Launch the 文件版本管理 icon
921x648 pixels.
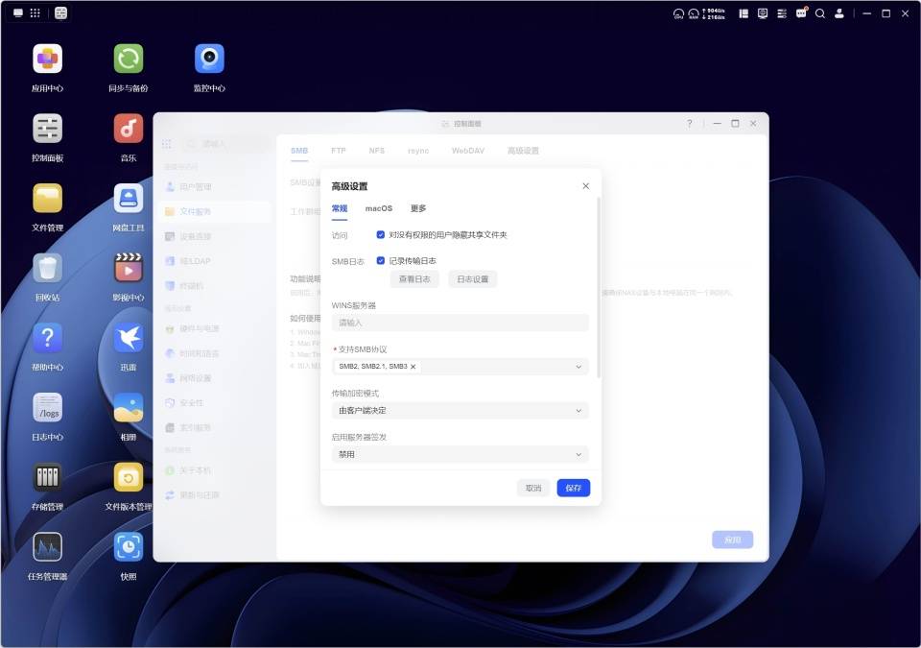pos(129,477)
